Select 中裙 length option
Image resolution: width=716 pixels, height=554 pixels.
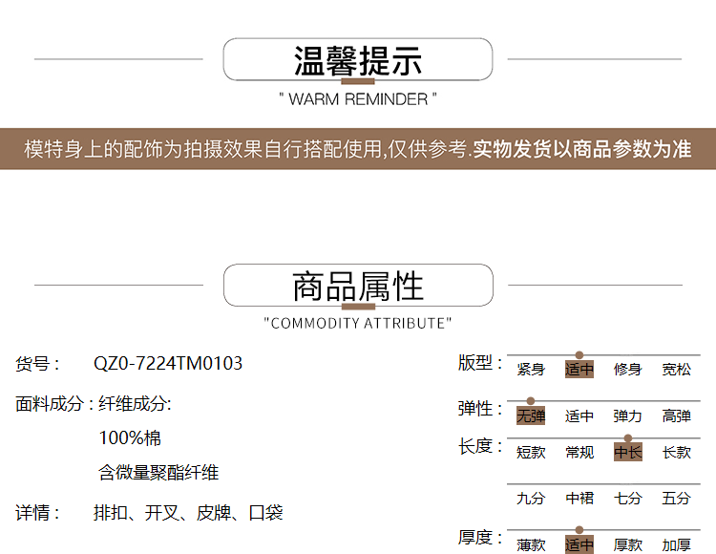pyautogui.click(x=579, y=499)
